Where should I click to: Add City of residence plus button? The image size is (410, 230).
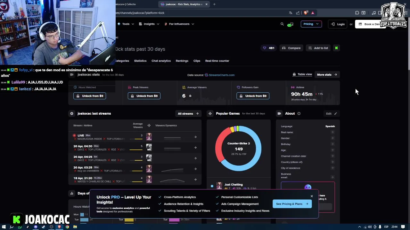point(332,168)
